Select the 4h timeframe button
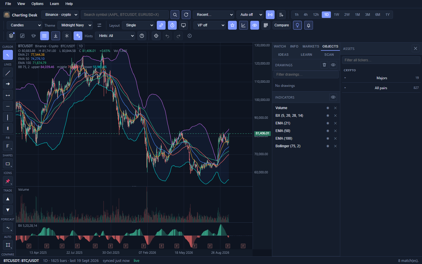The width and height of the screenshot is (422, 264). [x=306, y=15]
